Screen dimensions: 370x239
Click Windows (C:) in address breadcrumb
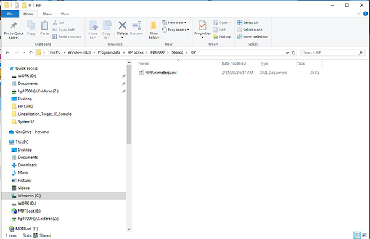coord(80,52)
